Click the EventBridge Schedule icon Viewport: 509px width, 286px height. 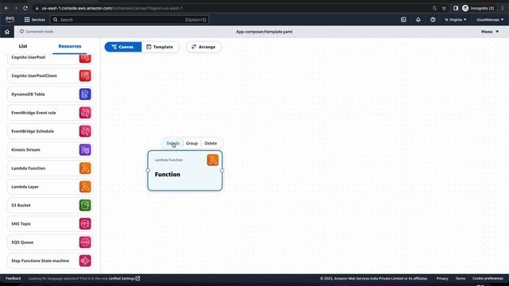85,131
